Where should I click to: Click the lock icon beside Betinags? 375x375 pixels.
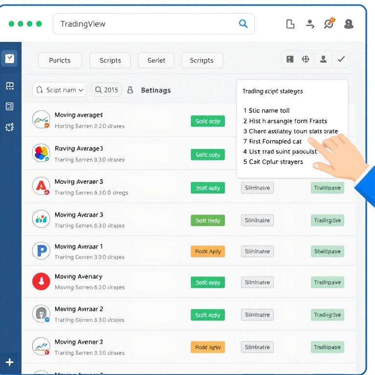pyautogui.click(x=130, y=90)
